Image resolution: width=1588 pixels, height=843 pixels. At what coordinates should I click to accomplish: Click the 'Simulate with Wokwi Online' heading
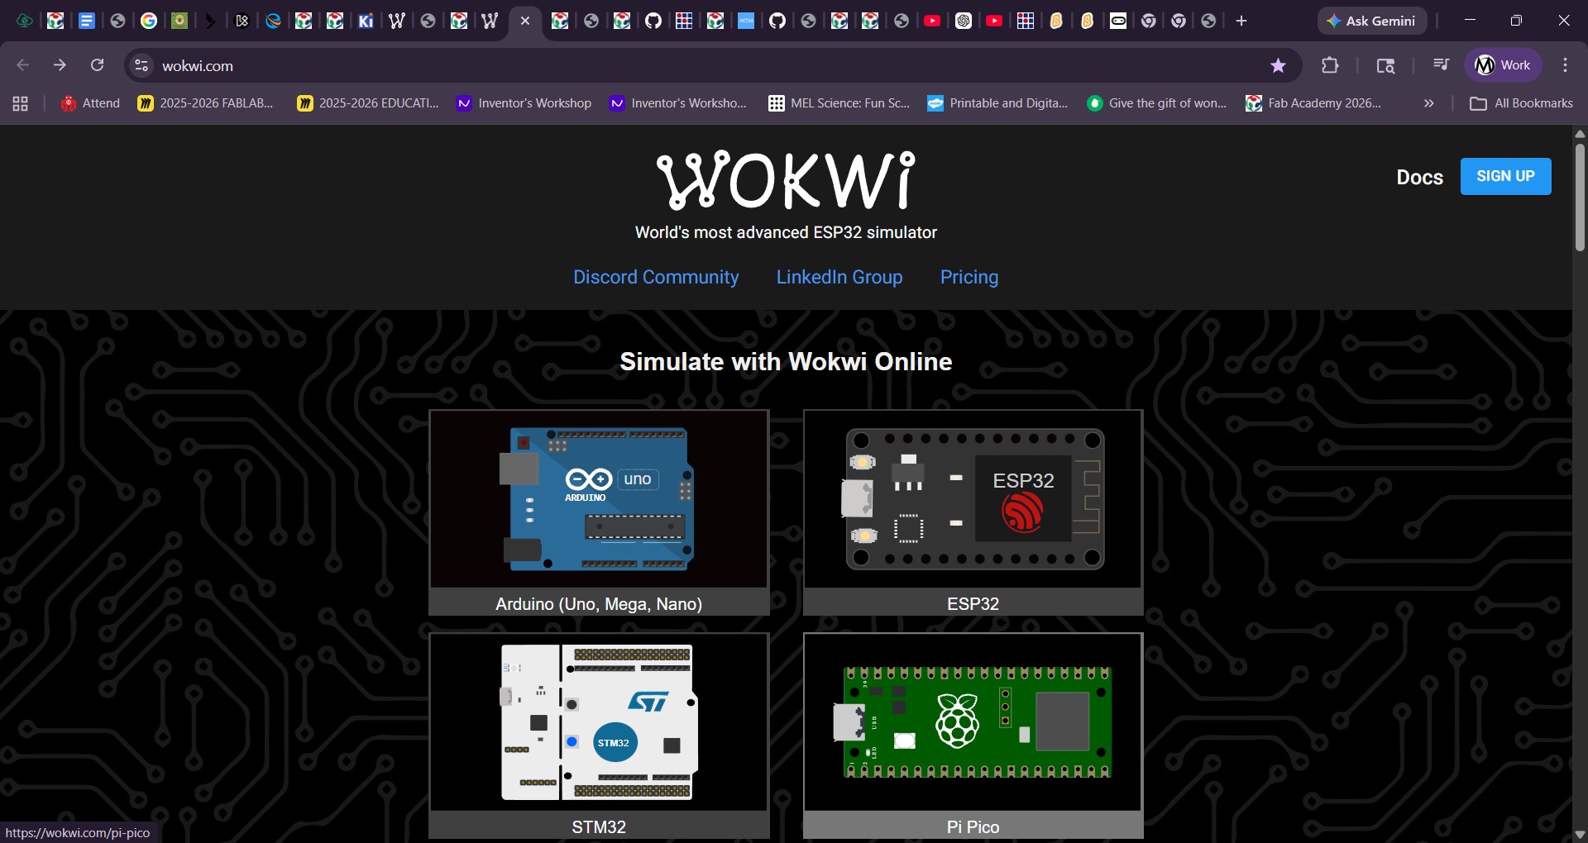[x=786, y=361]
